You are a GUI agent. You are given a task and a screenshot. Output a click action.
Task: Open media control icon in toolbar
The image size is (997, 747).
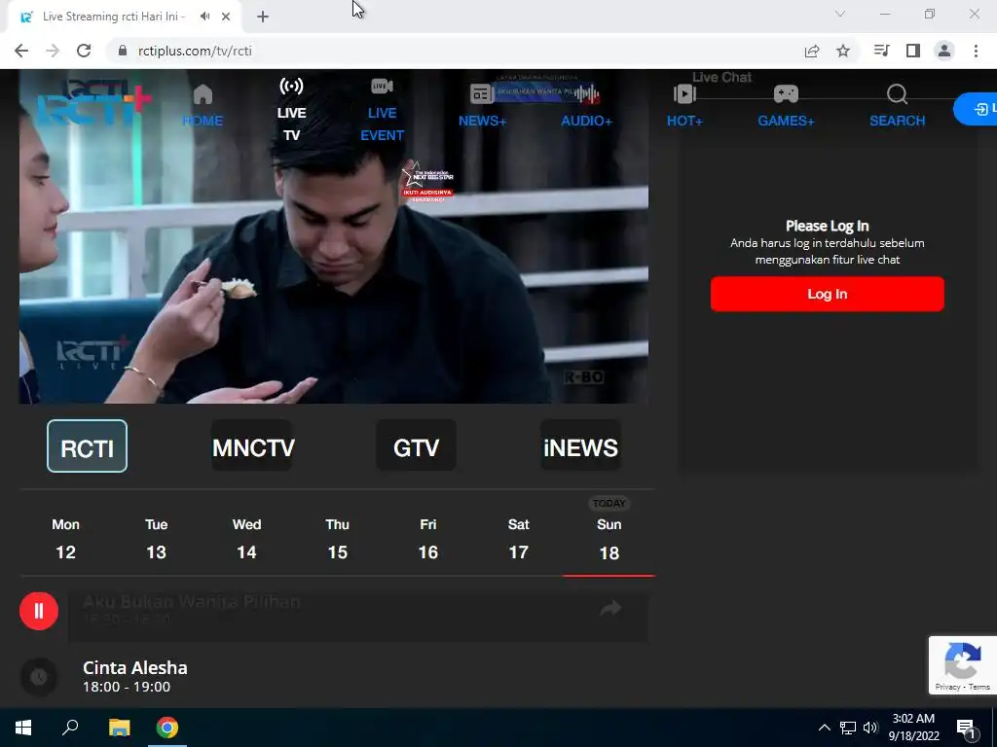coord(881,51)
